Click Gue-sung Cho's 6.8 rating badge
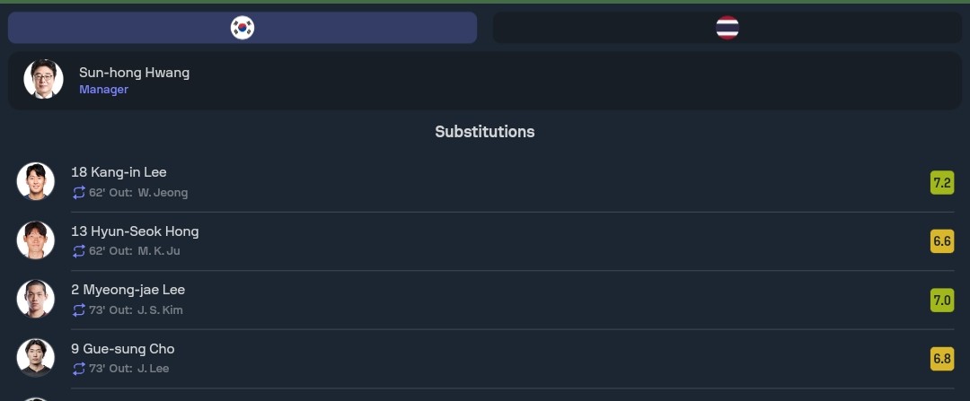Image resolution: width=970 pixels, height=401 pixels. (941, 359)
